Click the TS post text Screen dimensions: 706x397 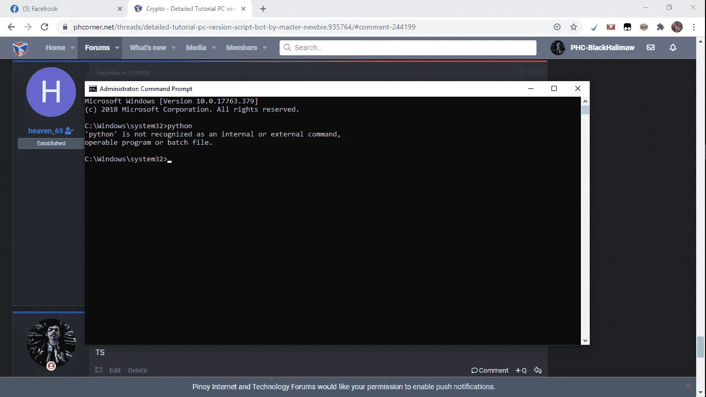pos(100,353)
